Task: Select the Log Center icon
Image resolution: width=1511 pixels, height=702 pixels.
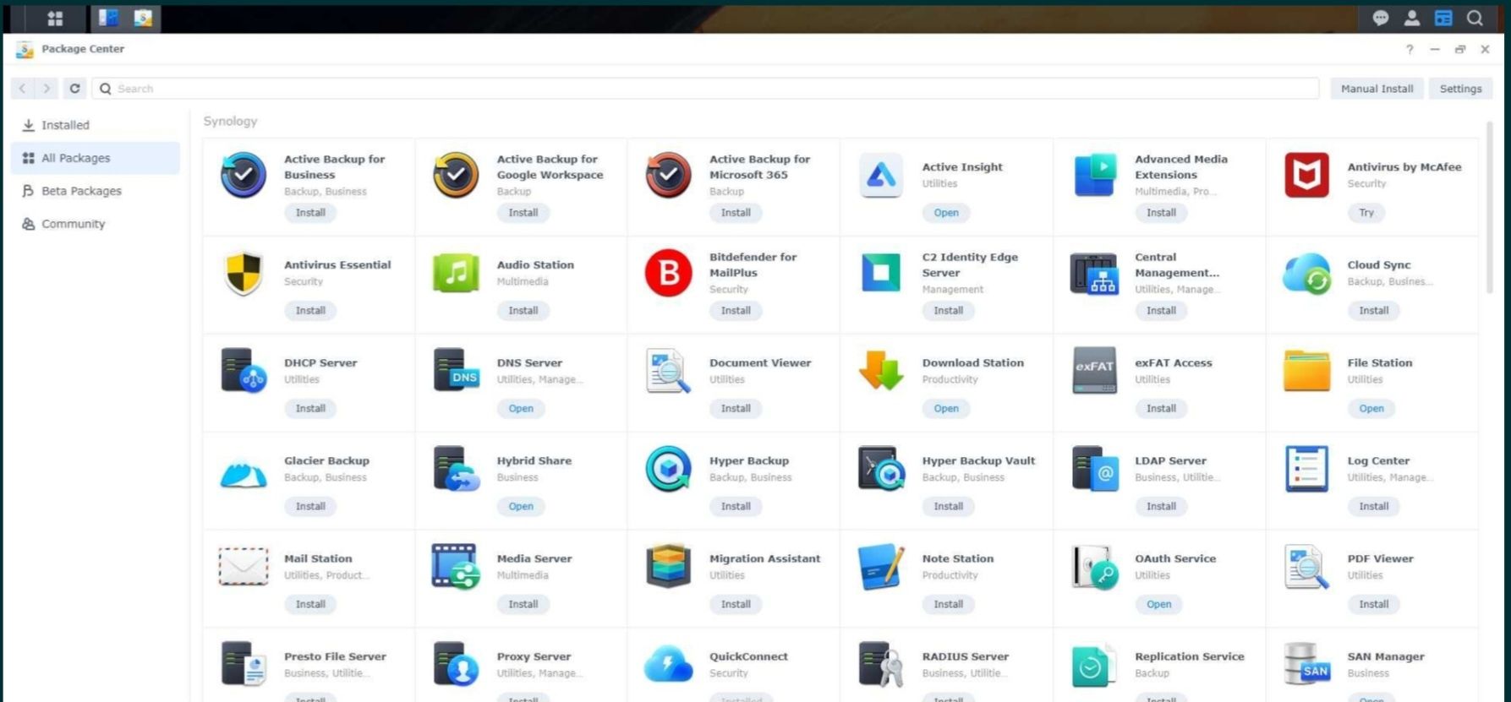Action: pyautogui.click(x=1306, y=469)
